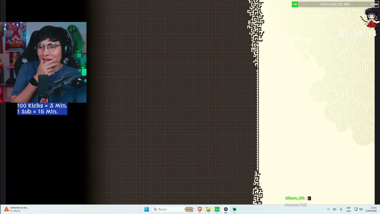The height and width of the screenshot is (214, 380).
Task: Click the "100 Kicks = 3 Min." text
Action: tap(42, 106)
